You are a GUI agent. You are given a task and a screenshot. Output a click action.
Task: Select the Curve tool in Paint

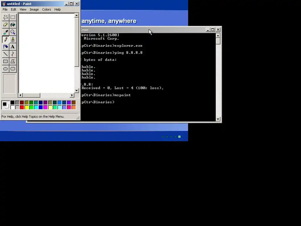point(13,54)
